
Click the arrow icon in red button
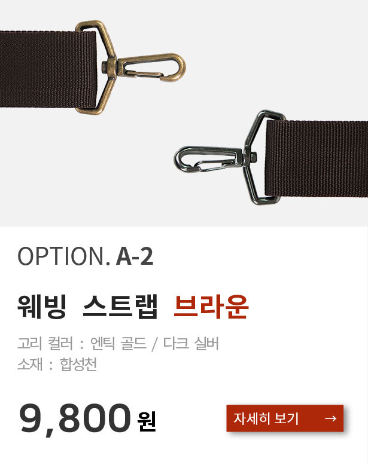[x=330, y=418]
